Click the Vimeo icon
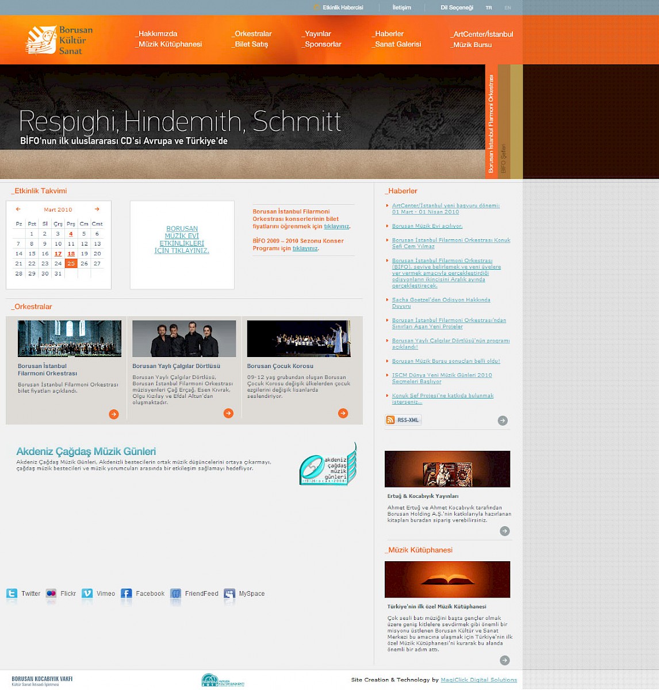Screen dimensions: 659x690 point(87,594)
